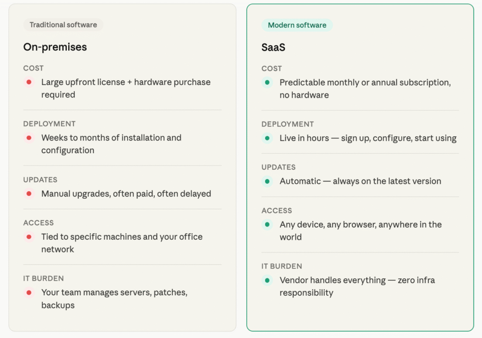Click red bullet by Tied to specific machines

click(29, 237)
